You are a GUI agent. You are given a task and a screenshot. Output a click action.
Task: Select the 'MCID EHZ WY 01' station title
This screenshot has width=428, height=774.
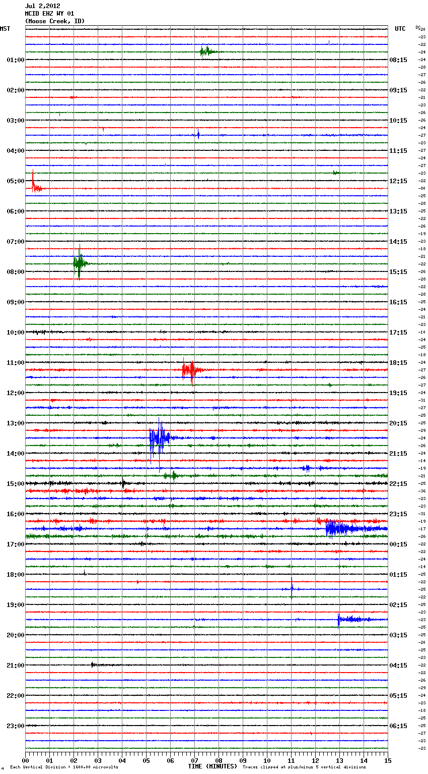pos(49,14)
